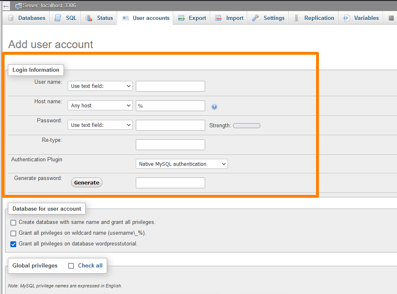
Task: Focus the User name text field
Action: (170, 86)
